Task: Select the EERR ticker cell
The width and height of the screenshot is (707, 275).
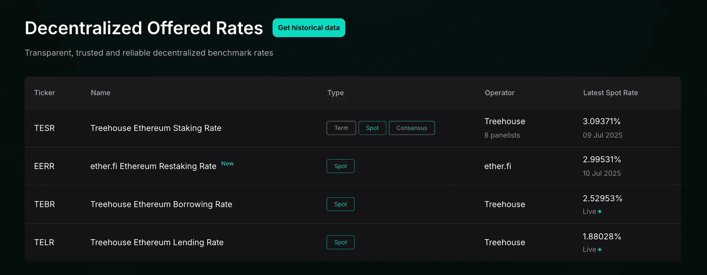Action: pyautogui.click(x=44, y=166)
